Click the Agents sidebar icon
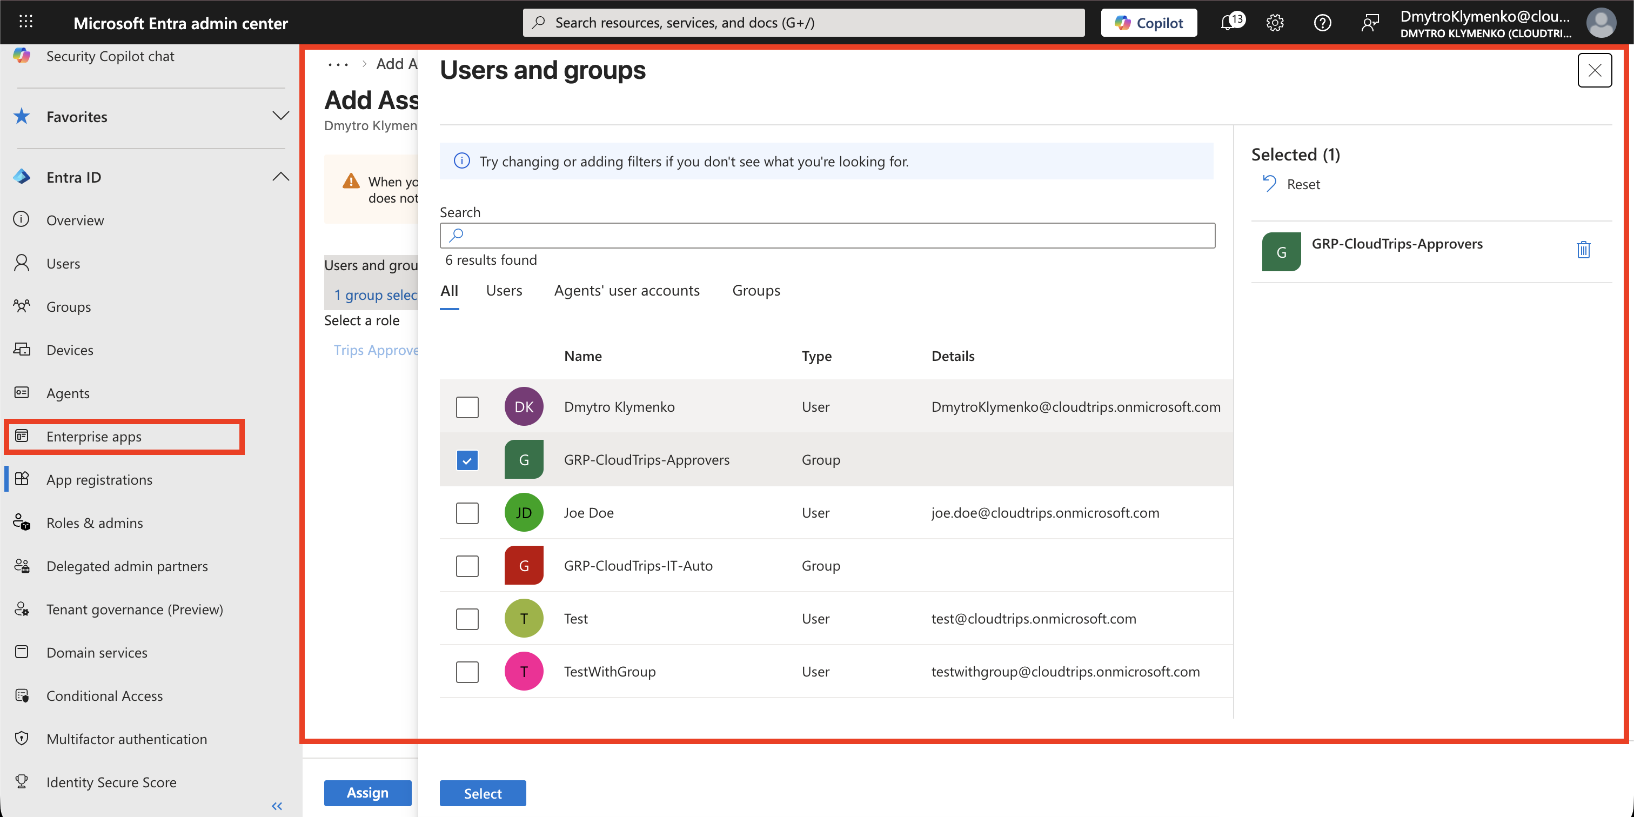 pyautogui.click(x=22, y=392)
